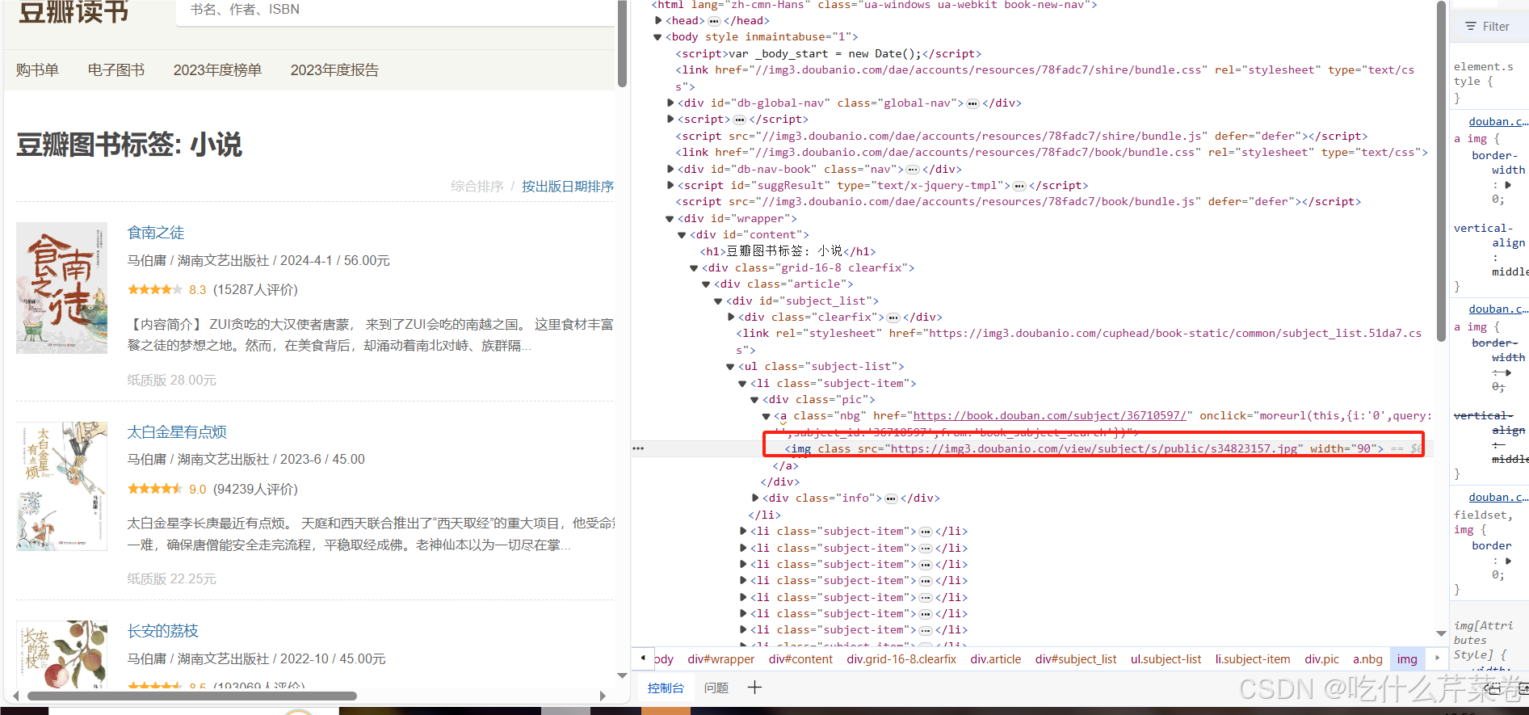The width and height of the screenshot is (1529, 715).
Task: Focus the 书名、作者、ISBN search box
Action: click(394, 10)
